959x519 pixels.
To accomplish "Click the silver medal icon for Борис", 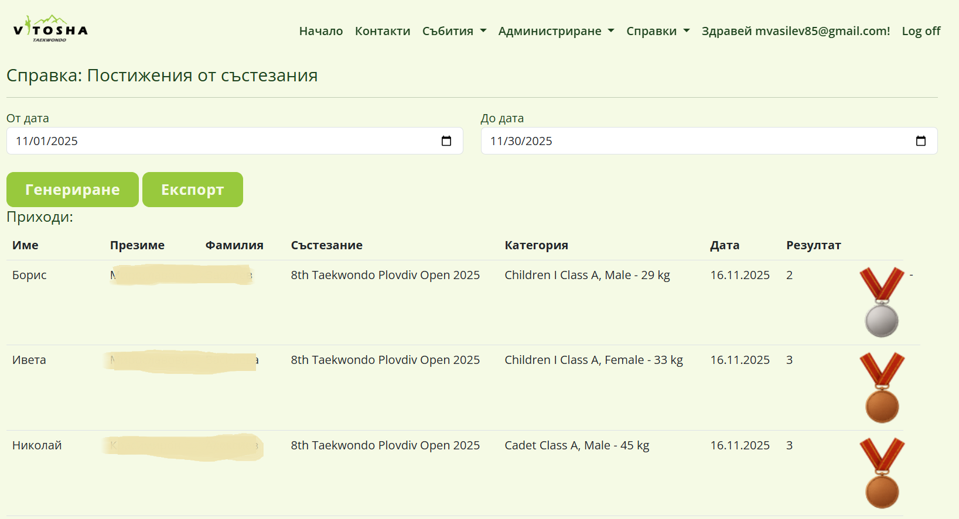I will (882, 303).
